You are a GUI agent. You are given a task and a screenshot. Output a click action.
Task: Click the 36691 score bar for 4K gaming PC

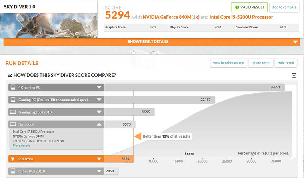[194, 87]
